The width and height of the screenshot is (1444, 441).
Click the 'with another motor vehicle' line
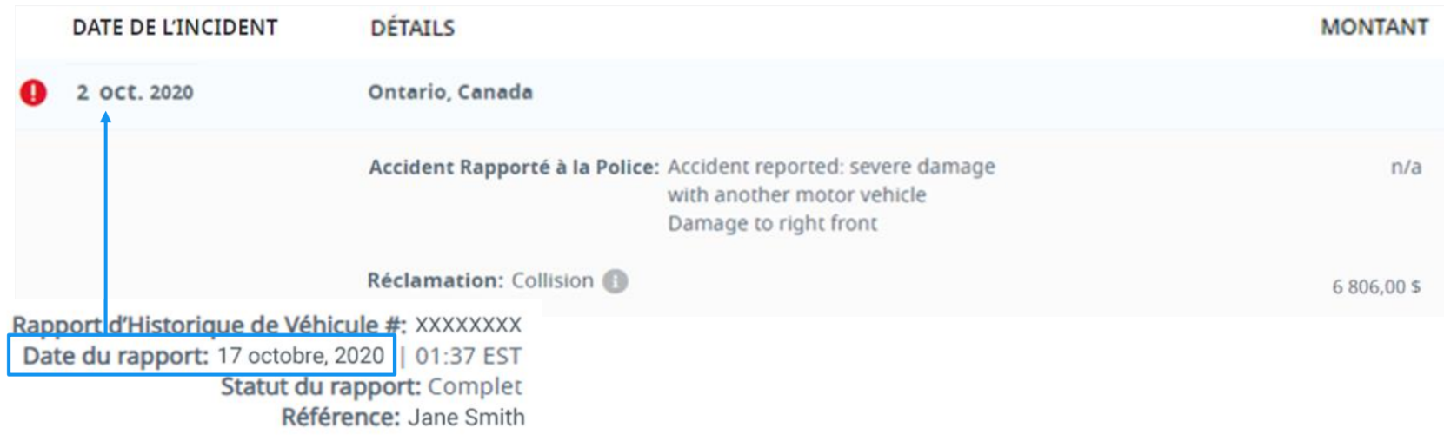tap(796, 195)
